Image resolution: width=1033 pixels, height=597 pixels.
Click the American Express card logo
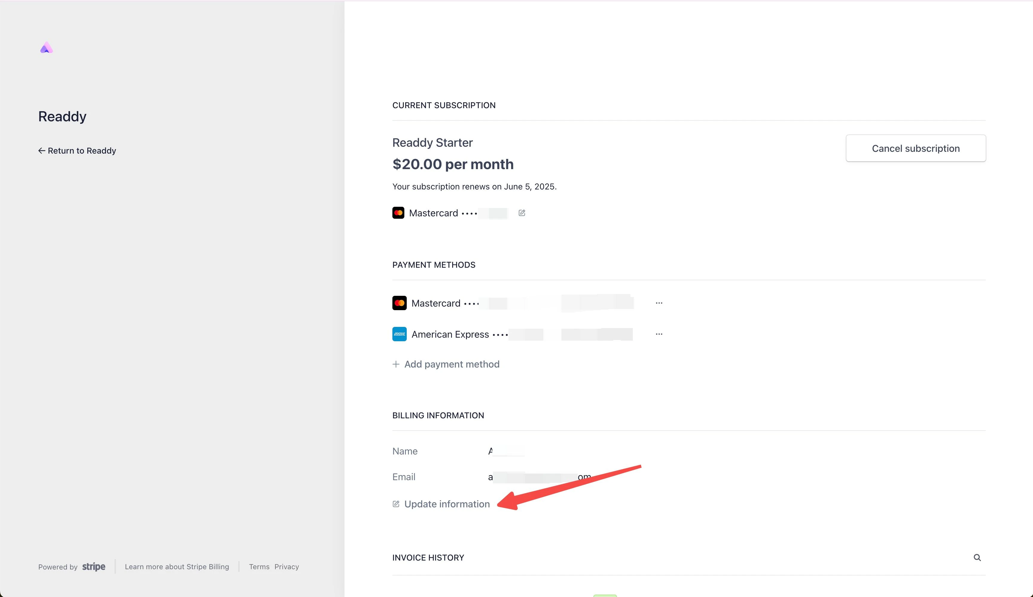pyautogui.click(x=399, y=334)
